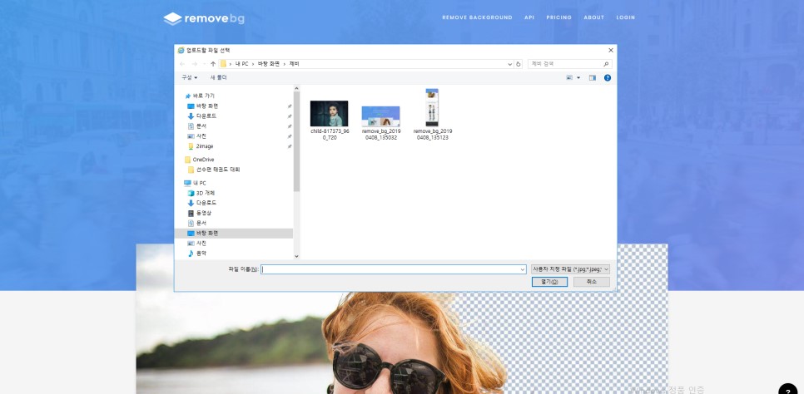The image size is (804, 394).
Task: Refresh the folder listing
Action: click(x=518, y=64)
